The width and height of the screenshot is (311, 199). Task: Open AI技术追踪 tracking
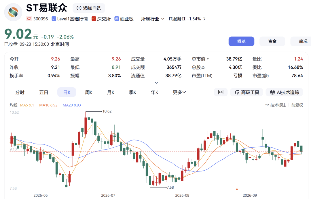(x=284, y=92)
